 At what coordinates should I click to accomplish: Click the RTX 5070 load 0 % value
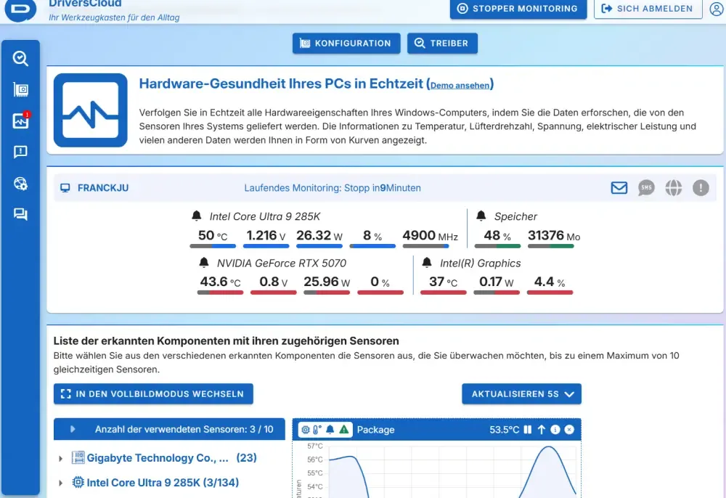(380, 282)
